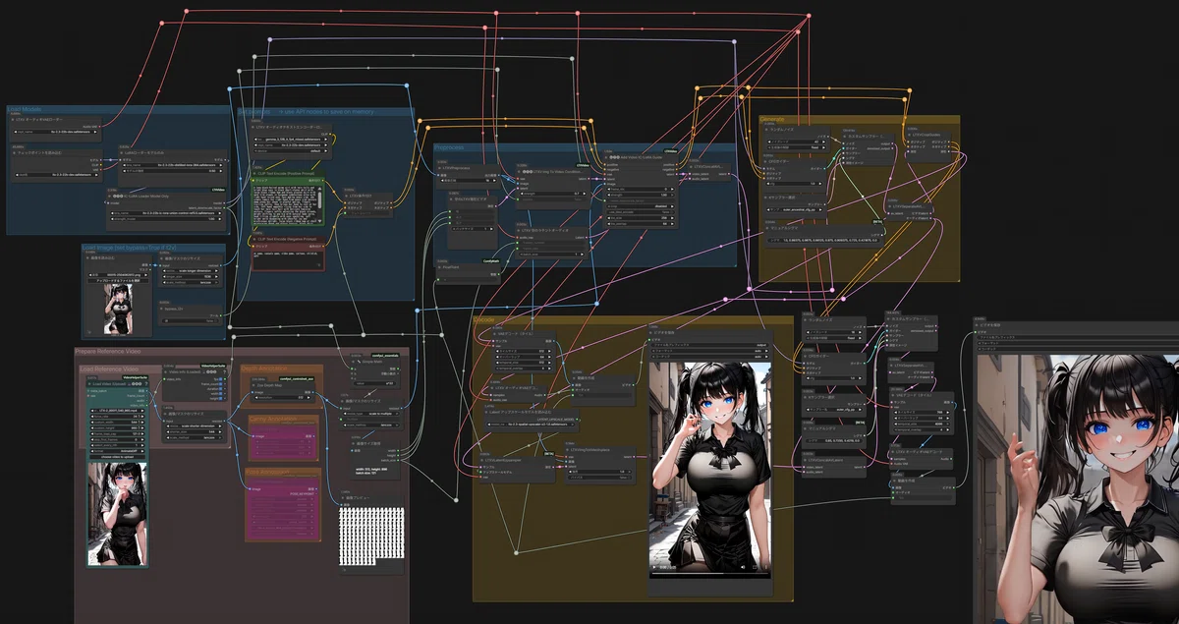This screenshot has width=1179, height=624.
Task: Collapse the LoRAローダーモデルのみ node
Action: click(121, 153)
